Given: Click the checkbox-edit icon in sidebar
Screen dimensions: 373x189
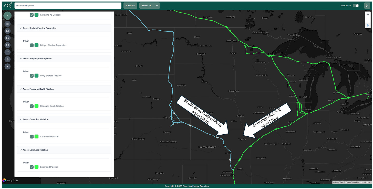Looking at the screenshot, I should click(x=7, y=38).
